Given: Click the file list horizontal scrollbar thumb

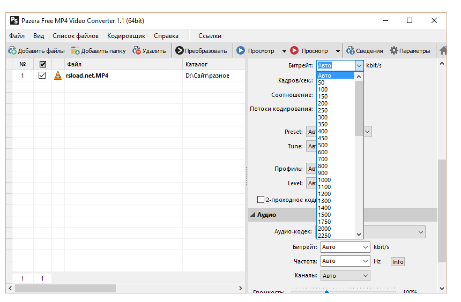Looking at the screenshot, I should point(65,289).
